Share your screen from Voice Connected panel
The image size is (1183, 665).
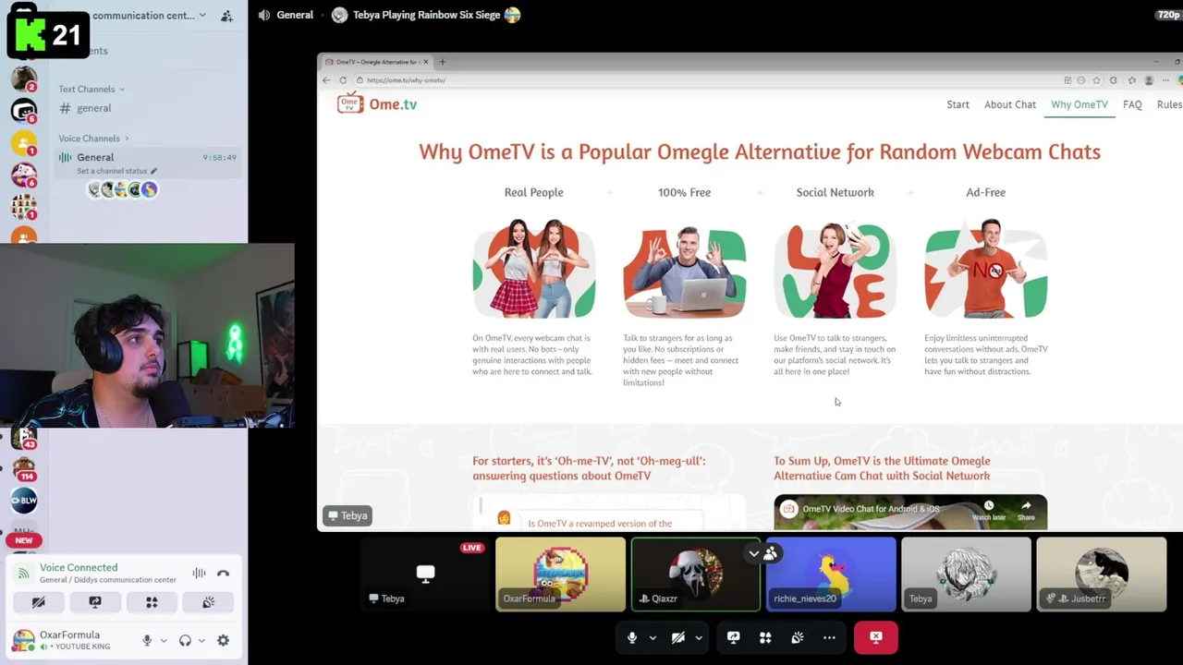click(95, 602)
